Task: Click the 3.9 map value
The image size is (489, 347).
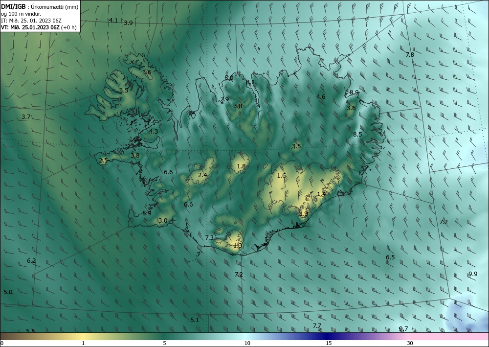Action: 128,23
